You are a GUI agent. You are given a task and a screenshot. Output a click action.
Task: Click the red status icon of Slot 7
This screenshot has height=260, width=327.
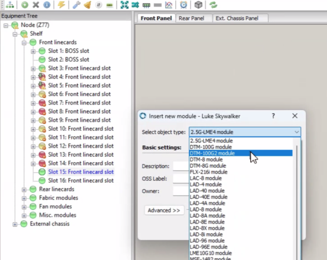(x=42, y=103)
